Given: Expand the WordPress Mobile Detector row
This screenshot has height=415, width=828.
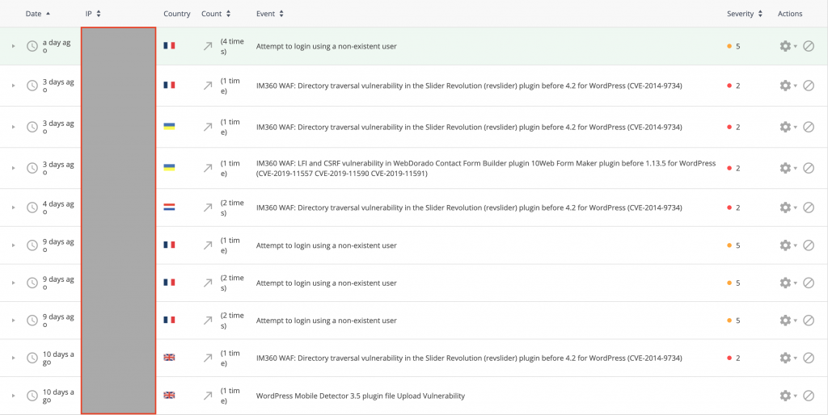Looking at the screenshot, I should click(x=14, y=396).
